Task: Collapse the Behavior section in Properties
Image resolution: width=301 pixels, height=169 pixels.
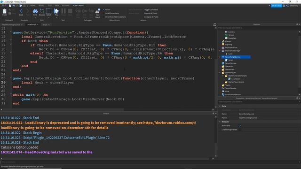Action: (220, 122)
